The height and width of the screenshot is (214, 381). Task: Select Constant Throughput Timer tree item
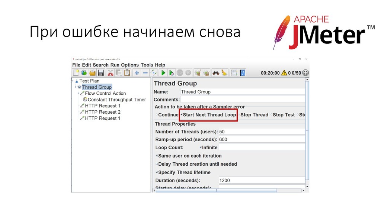(116, 100)
